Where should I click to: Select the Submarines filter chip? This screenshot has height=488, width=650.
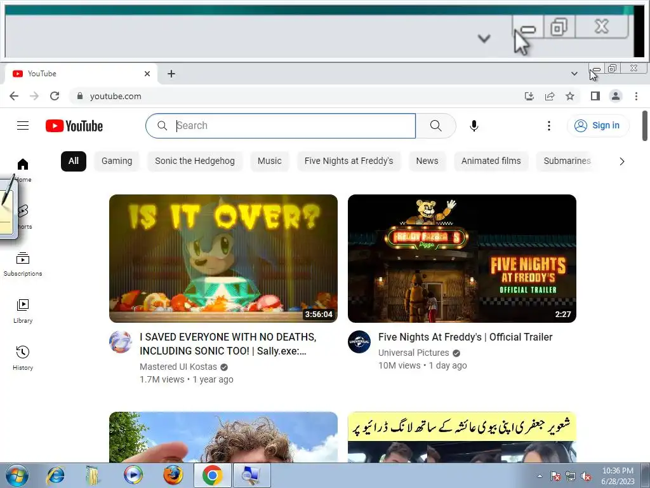tap(567, 161)
